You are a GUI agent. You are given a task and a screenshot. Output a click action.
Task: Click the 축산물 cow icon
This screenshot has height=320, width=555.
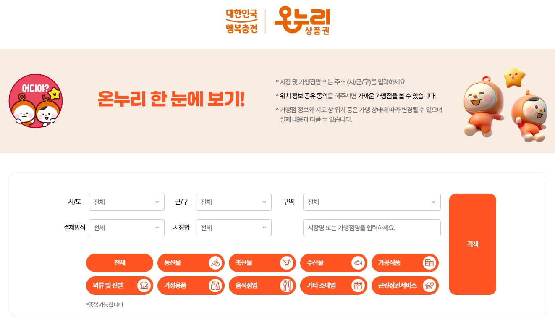[x=286, y=263]
